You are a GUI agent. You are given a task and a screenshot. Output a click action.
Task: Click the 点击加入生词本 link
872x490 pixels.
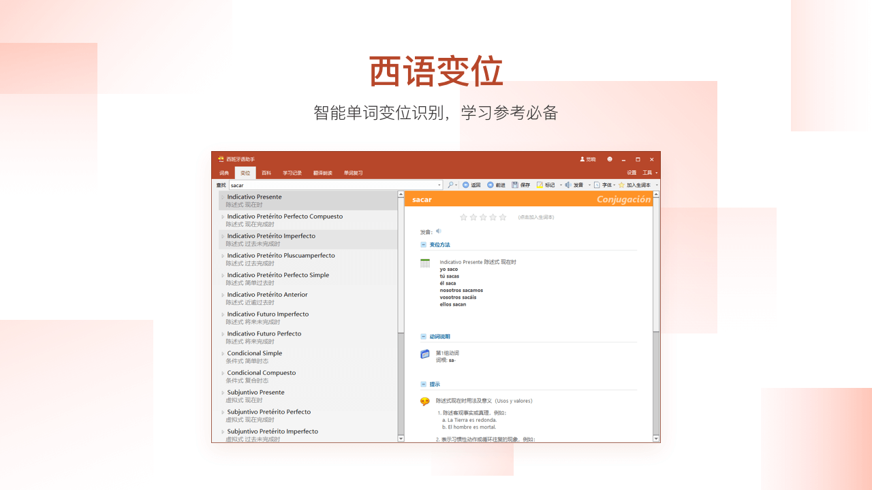click(x=535, y=216)
